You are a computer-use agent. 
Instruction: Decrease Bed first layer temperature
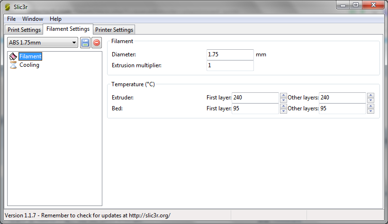[284, 111]
